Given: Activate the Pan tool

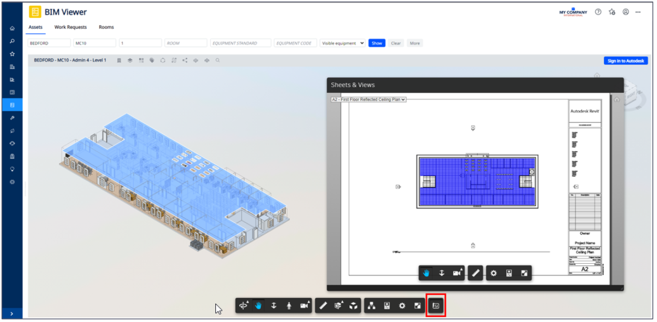Looking at the screenshot, I should point(259,305).
